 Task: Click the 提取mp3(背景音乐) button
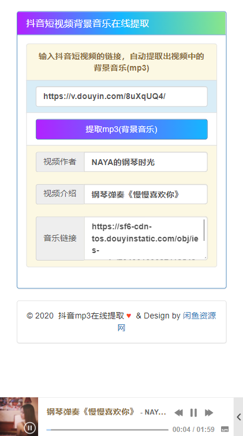point(122,129)
